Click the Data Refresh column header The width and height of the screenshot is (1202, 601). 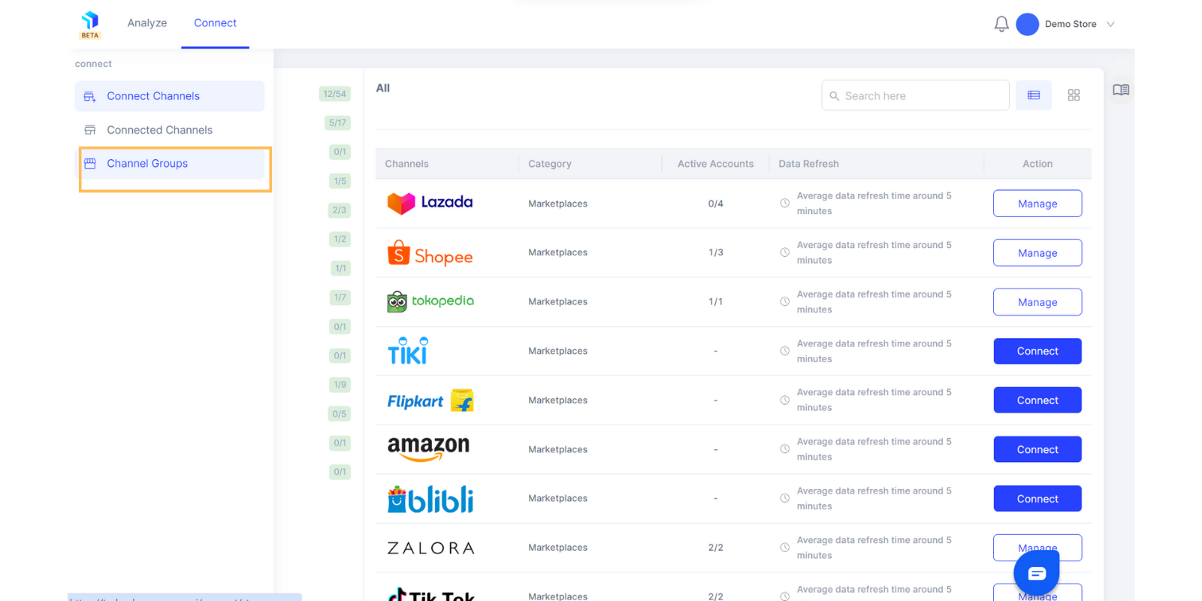pyautogui.click(x=808, y=164)
